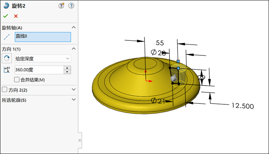The width and height of the screenshot is (269, 154).
Task: Click the 旋转2 title text
Action: (18, 6)
